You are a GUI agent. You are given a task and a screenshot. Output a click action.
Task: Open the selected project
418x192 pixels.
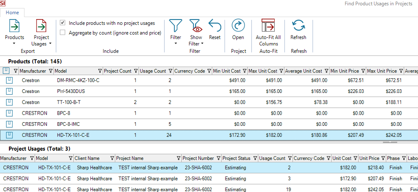pos(238,26)
